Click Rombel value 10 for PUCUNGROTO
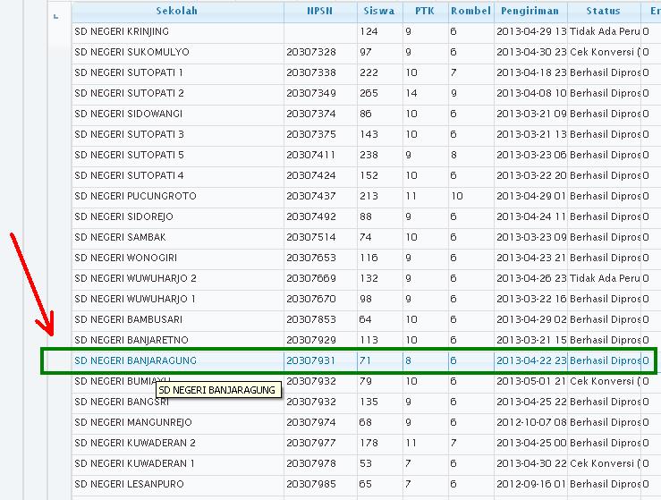The width and height of the screenshot is (661, 500). 456,197
